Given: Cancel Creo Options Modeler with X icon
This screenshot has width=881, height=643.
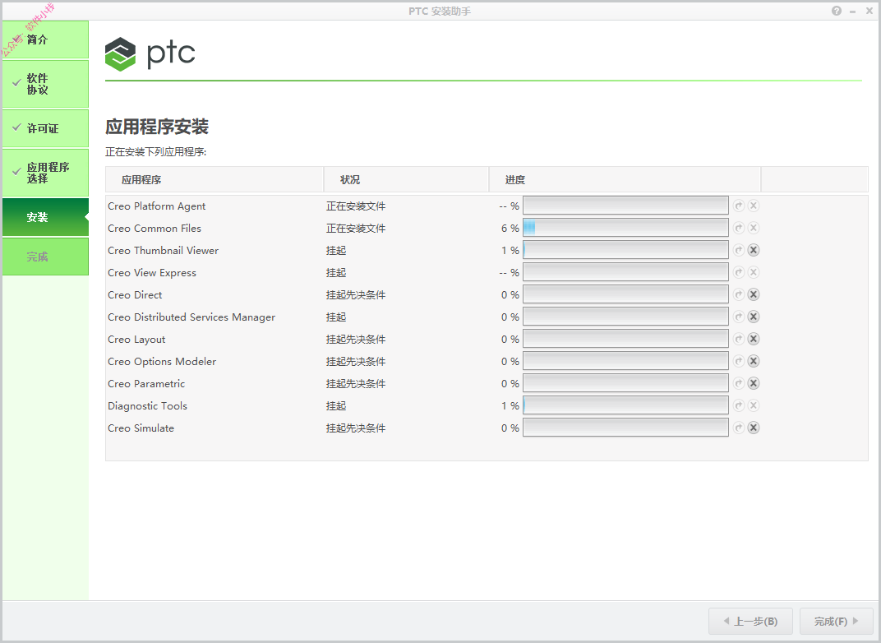Looking at the screenshot, I should [754, 361].
